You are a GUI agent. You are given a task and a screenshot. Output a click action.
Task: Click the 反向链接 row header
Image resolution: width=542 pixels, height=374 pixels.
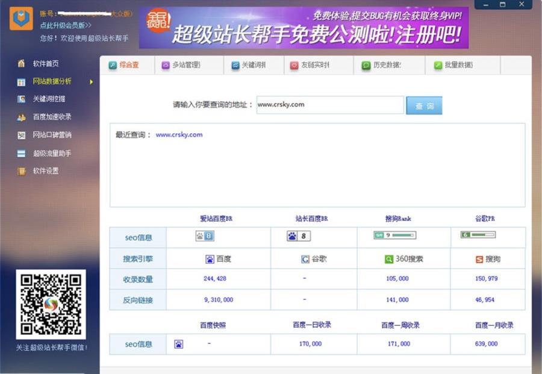[138, 300]
